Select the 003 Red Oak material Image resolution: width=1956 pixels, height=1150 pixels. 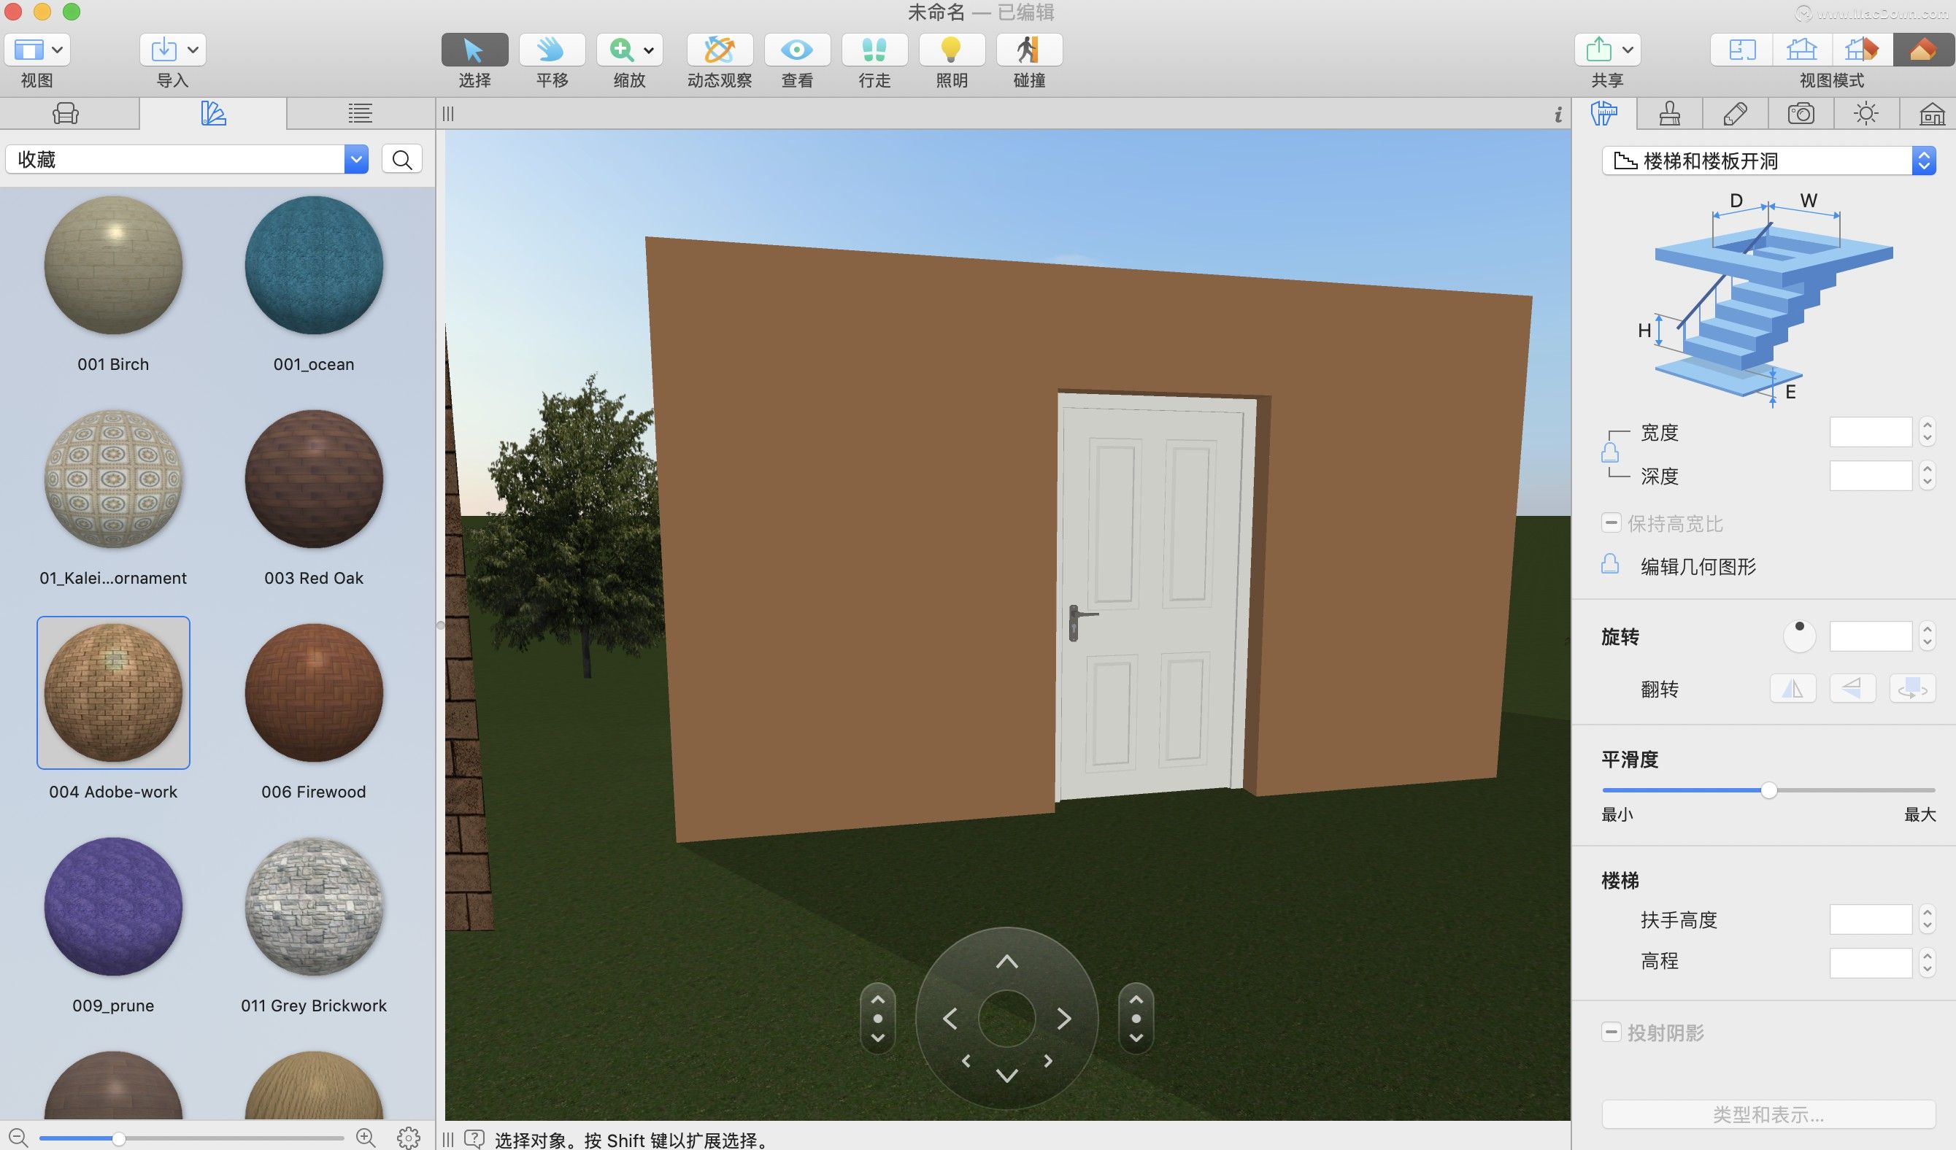coord(314,479)
